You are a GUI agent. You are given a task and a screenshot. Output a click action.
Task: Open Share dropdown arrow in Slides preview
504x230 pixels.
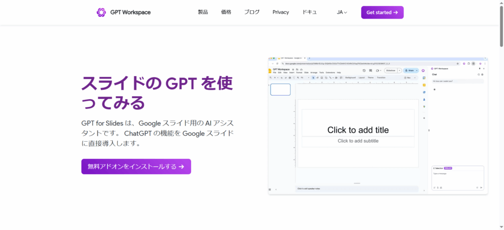pyautogui.click(x=417, y=71)
